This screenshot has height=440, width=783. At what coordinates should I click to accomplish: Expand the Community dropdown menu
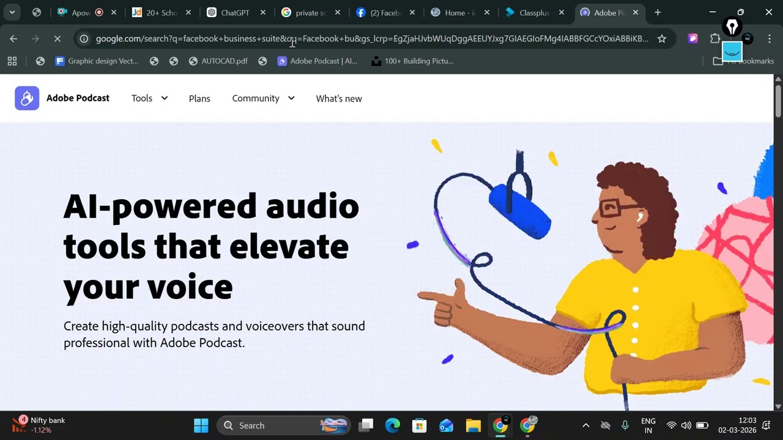pos(263,98)
